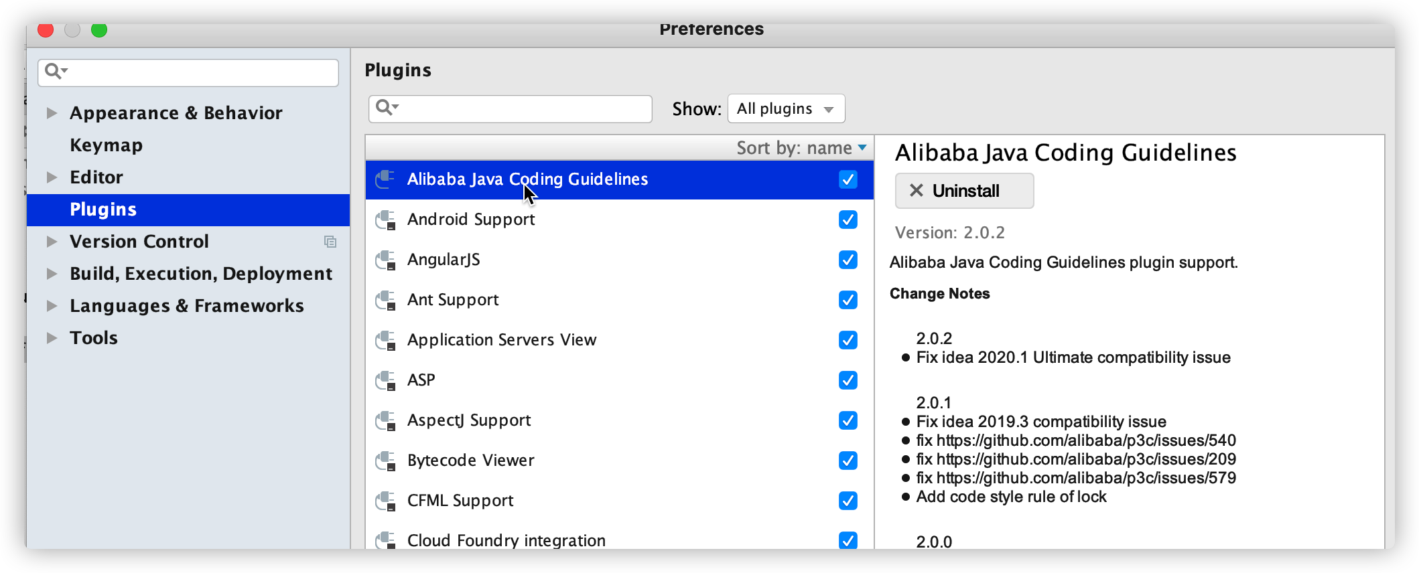Image resolution: width=1419 pixels, height=573 pixels.
Task: Disable the Alibaba Java Coding Guidelines plugin
Action: pos(848,179)
